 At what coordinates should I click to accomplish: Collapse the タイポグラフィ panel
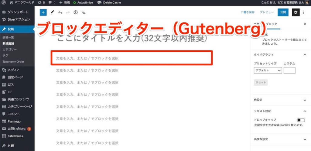coord(280,55)
